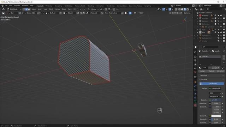Toggle the blue pause icon
Image resolution: width=226 pixels, height=127 pixels.
(130, 13)
